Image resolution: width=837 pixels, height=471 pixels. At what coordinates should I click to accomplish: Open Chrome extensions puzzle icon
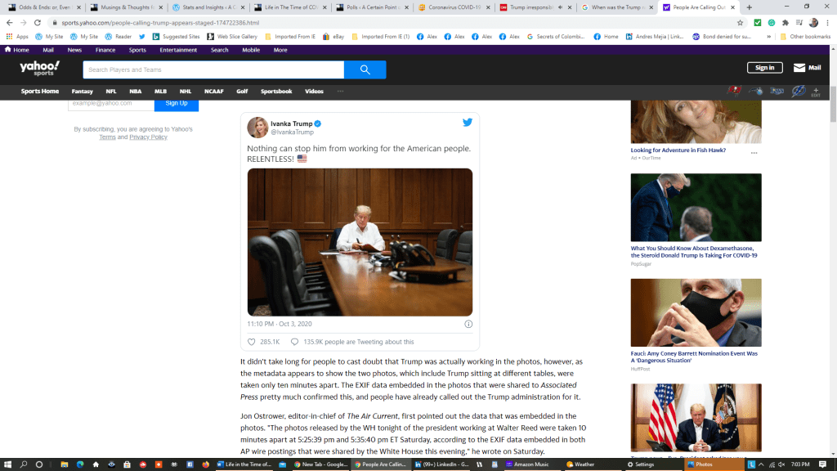click(786, 23)
